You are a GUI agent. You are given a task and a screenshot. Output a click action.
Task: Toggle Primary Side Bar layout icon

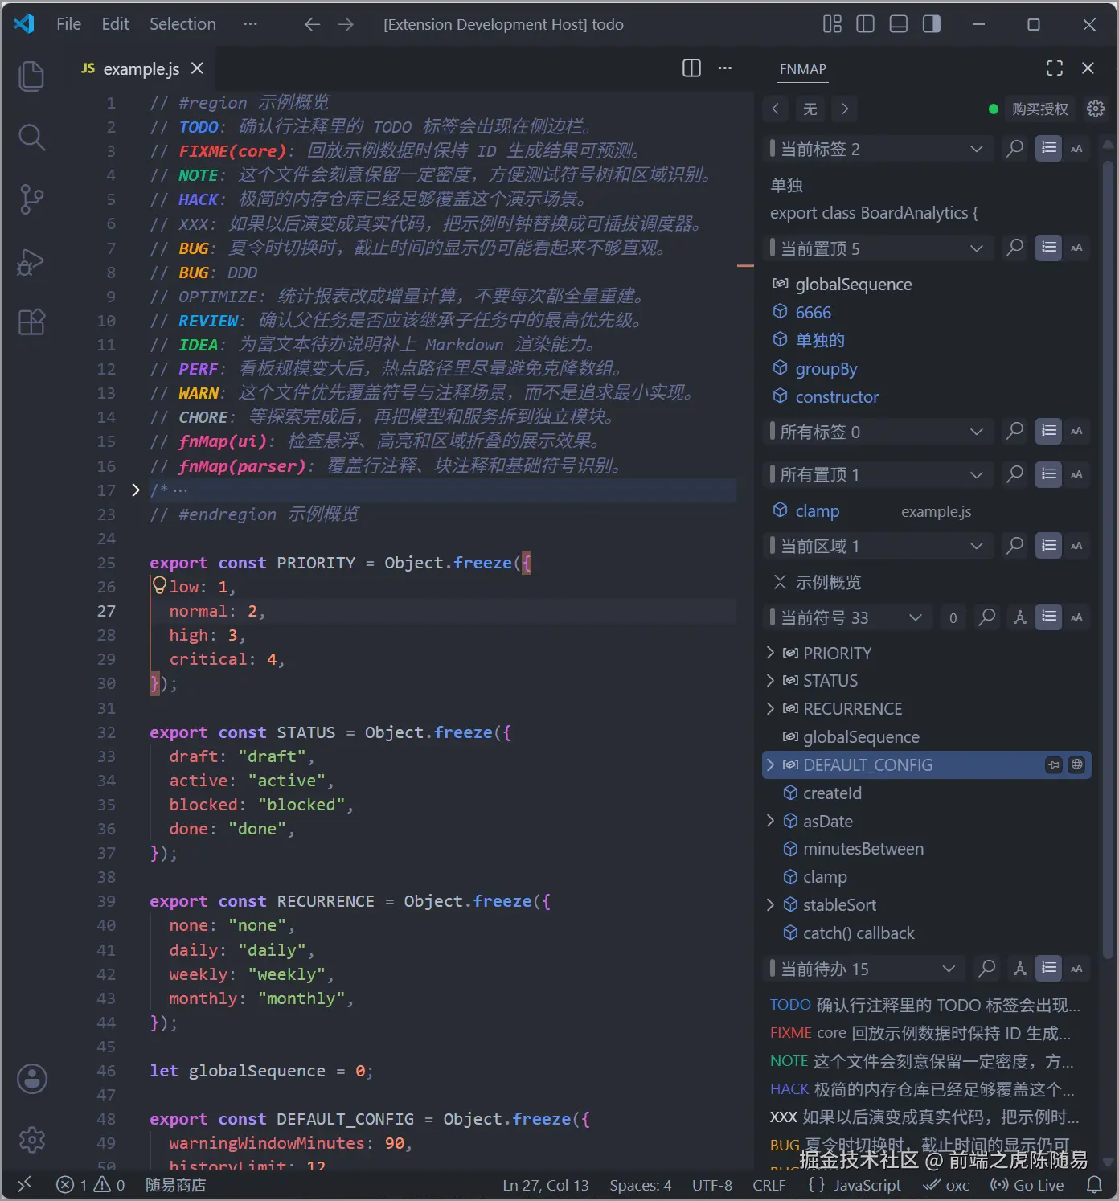(866, 24)
